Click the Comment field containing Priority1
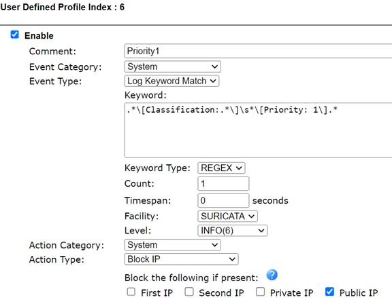The height and width of the screenshot is (298, 392). 258,51
